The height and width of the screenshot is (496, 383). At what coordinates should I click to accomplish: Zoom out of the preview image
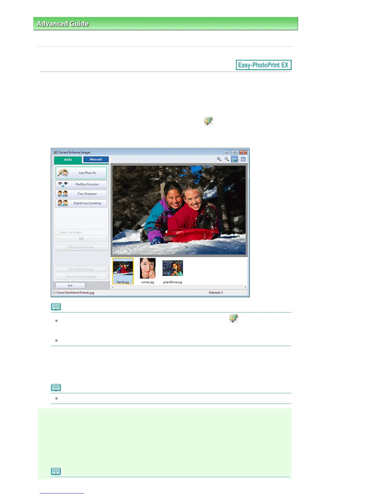227,159
